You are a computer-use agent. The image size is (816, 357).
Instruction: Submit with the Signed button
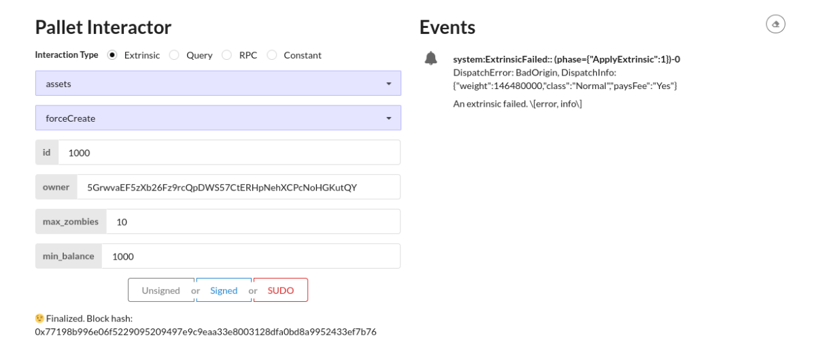(x=224, y=290)
